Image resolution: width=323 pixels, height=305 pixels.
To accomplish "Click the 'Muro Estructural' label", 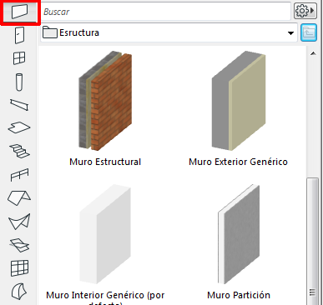I will click(105, 162).
